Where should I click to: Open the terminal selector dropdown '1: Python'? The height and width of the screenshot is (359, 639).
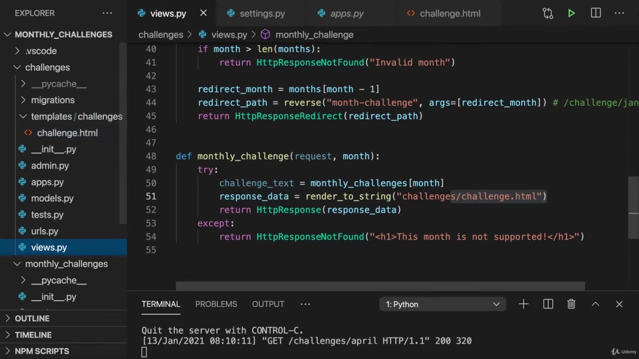point(442,304)
